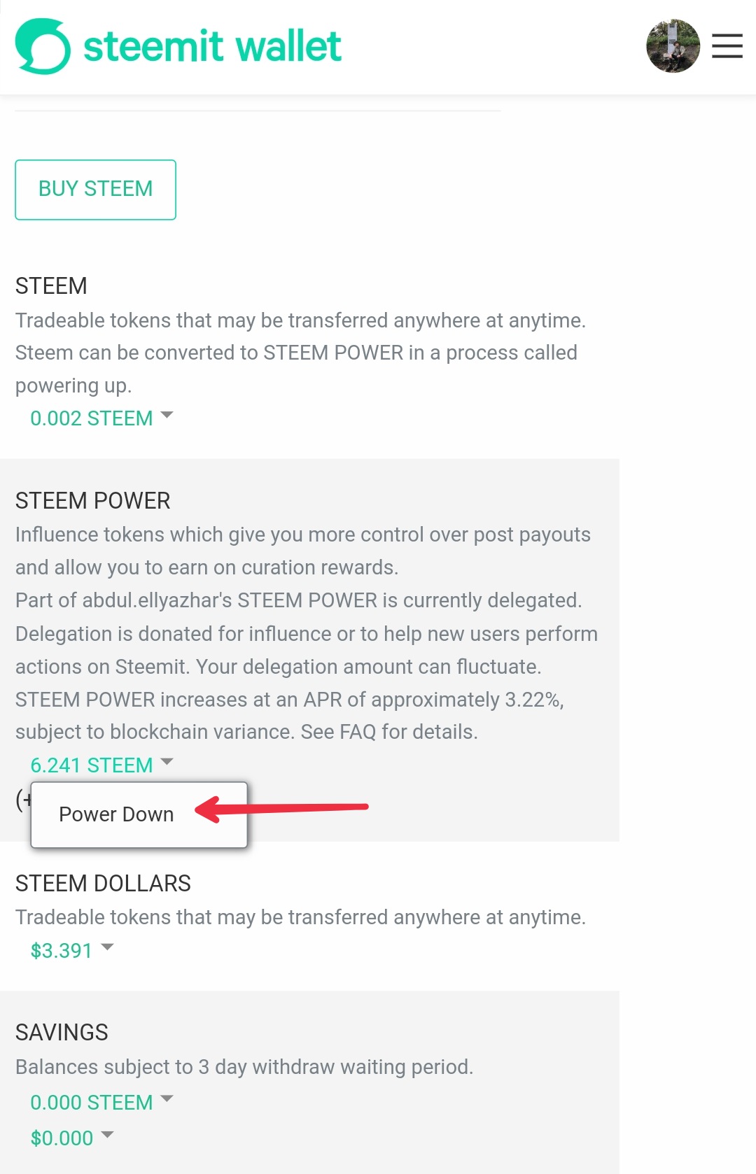Open the 0.002 STEEM balance dropdown

point(91,418)
